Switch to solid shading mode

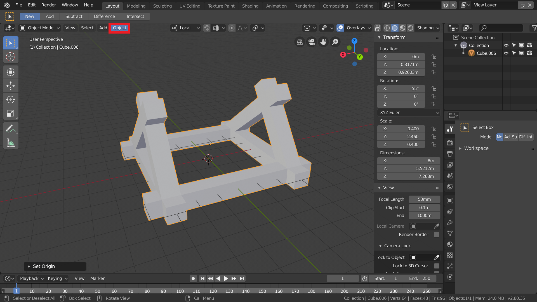pos(395,28)
